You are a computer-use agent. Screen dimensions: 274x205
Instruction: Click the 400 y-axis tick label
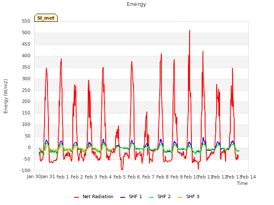pos(26,56)
